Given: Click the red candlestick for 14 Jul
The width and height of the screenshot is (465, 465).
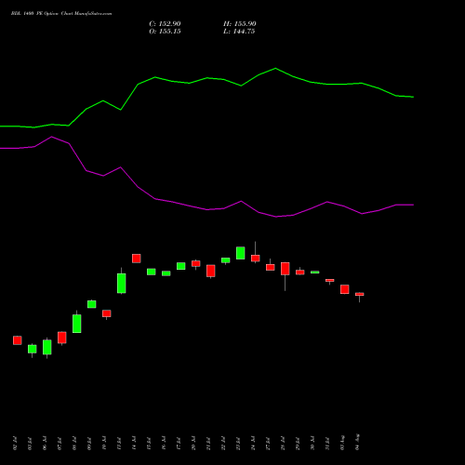Looking at the screenshot, I should pos(137,259).
